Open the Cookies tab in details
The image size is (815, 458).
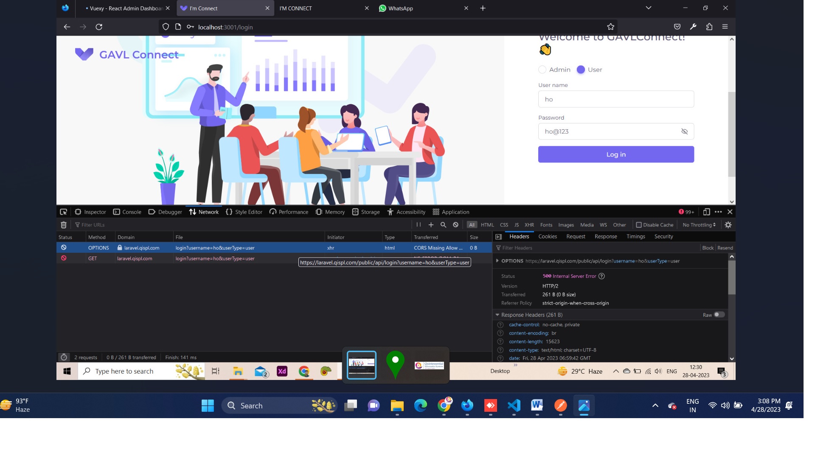[x=547, y=237]
